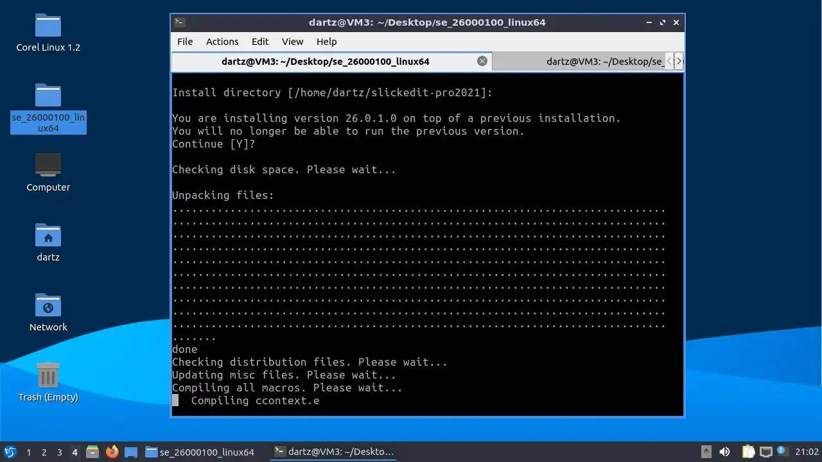The height and width of the screenshot is (462, 822).
Task: Open the Computer desktop icon
Action: (48, 165)
